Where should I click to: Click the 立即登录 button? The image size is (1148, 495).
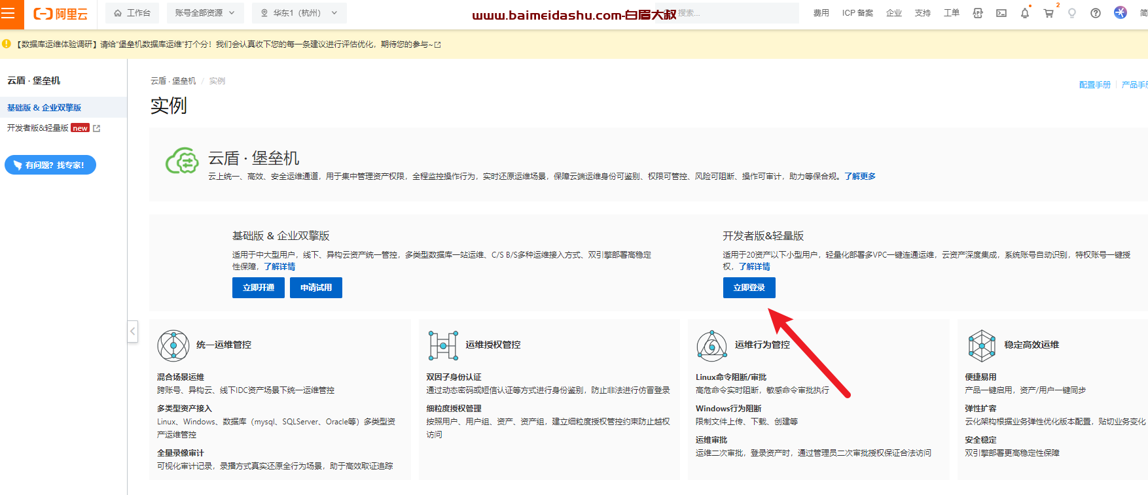749,288
